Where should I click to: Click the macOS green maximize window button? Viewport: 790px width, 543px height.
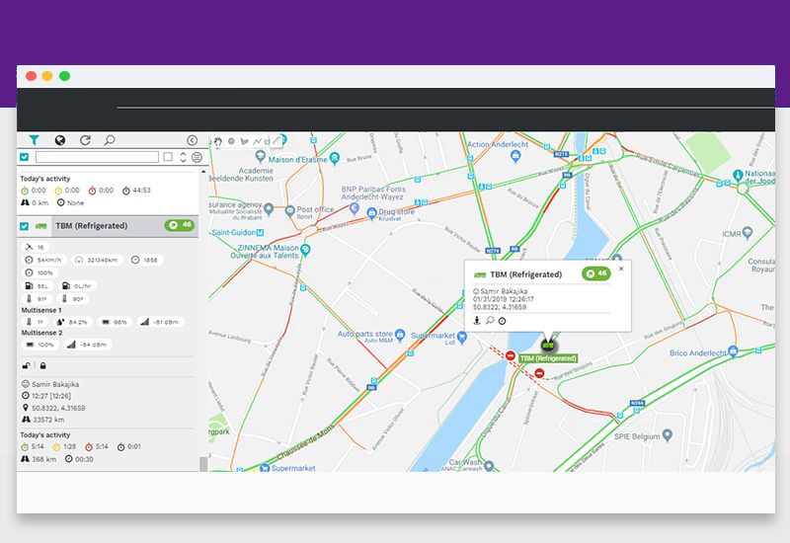pyautogui.click(x=64, y=76)
